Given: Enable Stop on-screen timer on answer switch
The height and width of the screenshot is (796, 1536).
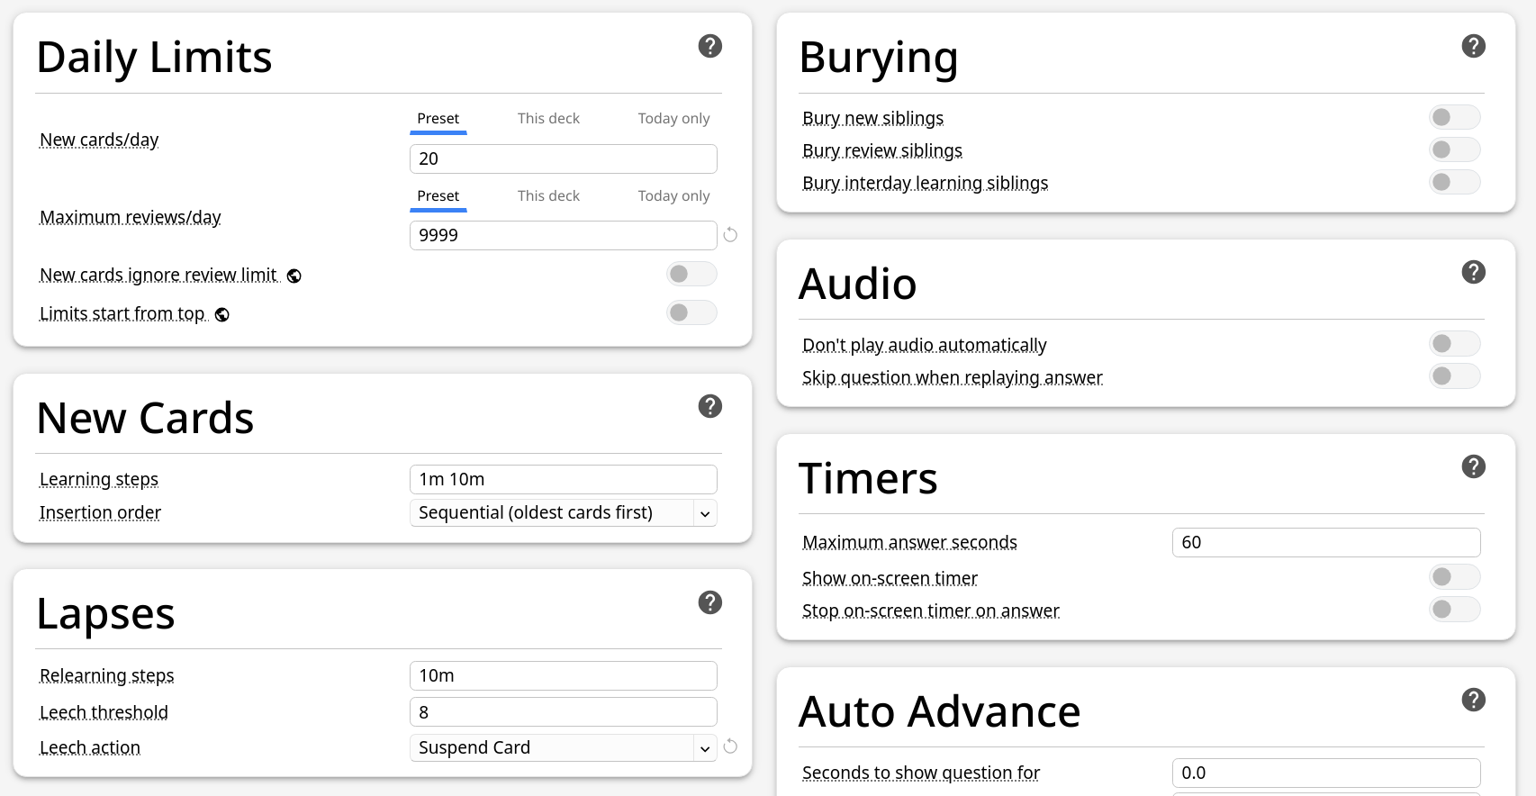Looking at the screenshot, I should (1455, 609).
